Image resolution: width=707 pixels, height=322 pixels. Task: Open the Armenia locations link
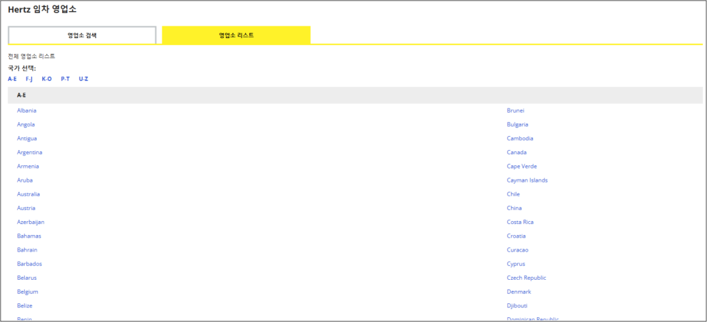pos(28,167)
